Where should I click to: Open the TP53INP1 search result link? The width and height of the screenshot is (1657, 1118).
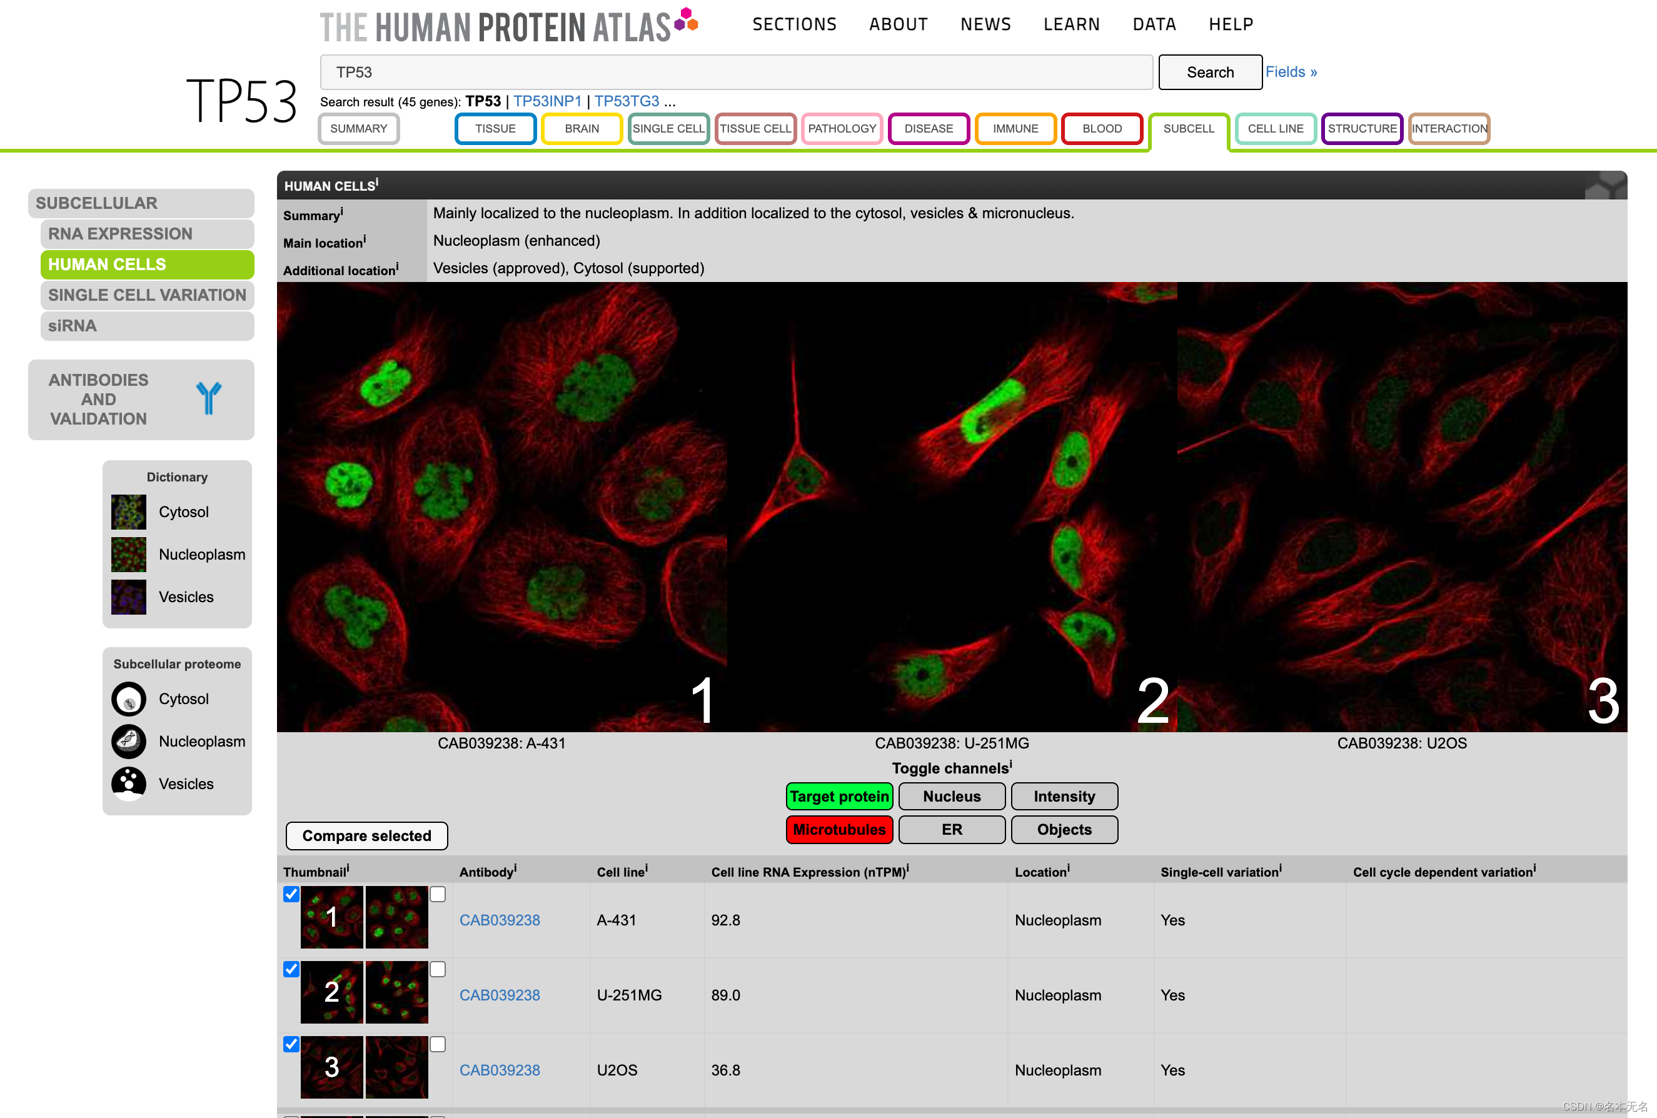pyautogui.click(x=547, y=101)
